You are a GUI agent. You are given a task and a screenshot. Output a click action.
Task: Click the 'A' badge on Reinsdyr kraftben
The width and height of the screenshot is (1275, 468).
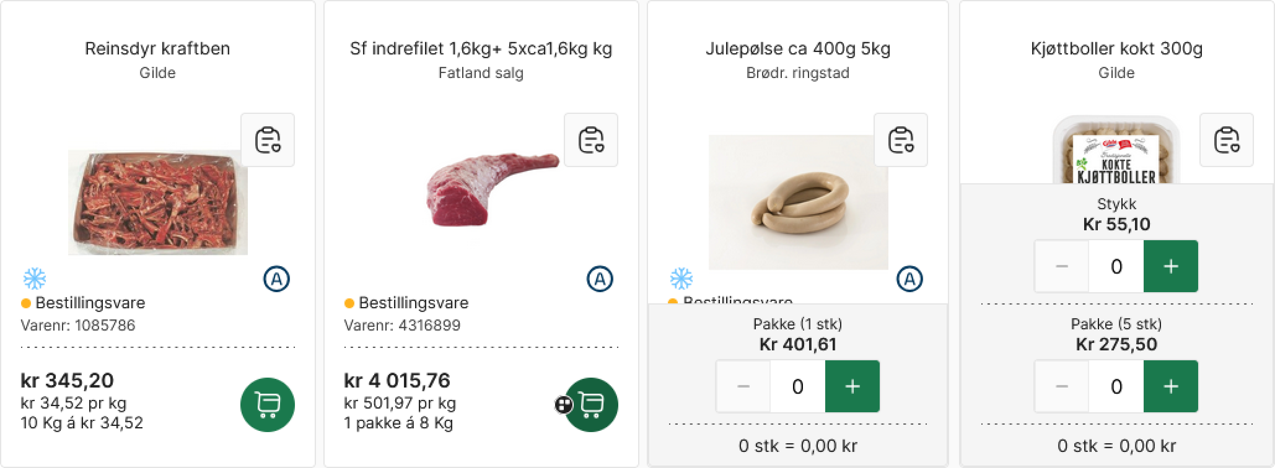[276, 279]
